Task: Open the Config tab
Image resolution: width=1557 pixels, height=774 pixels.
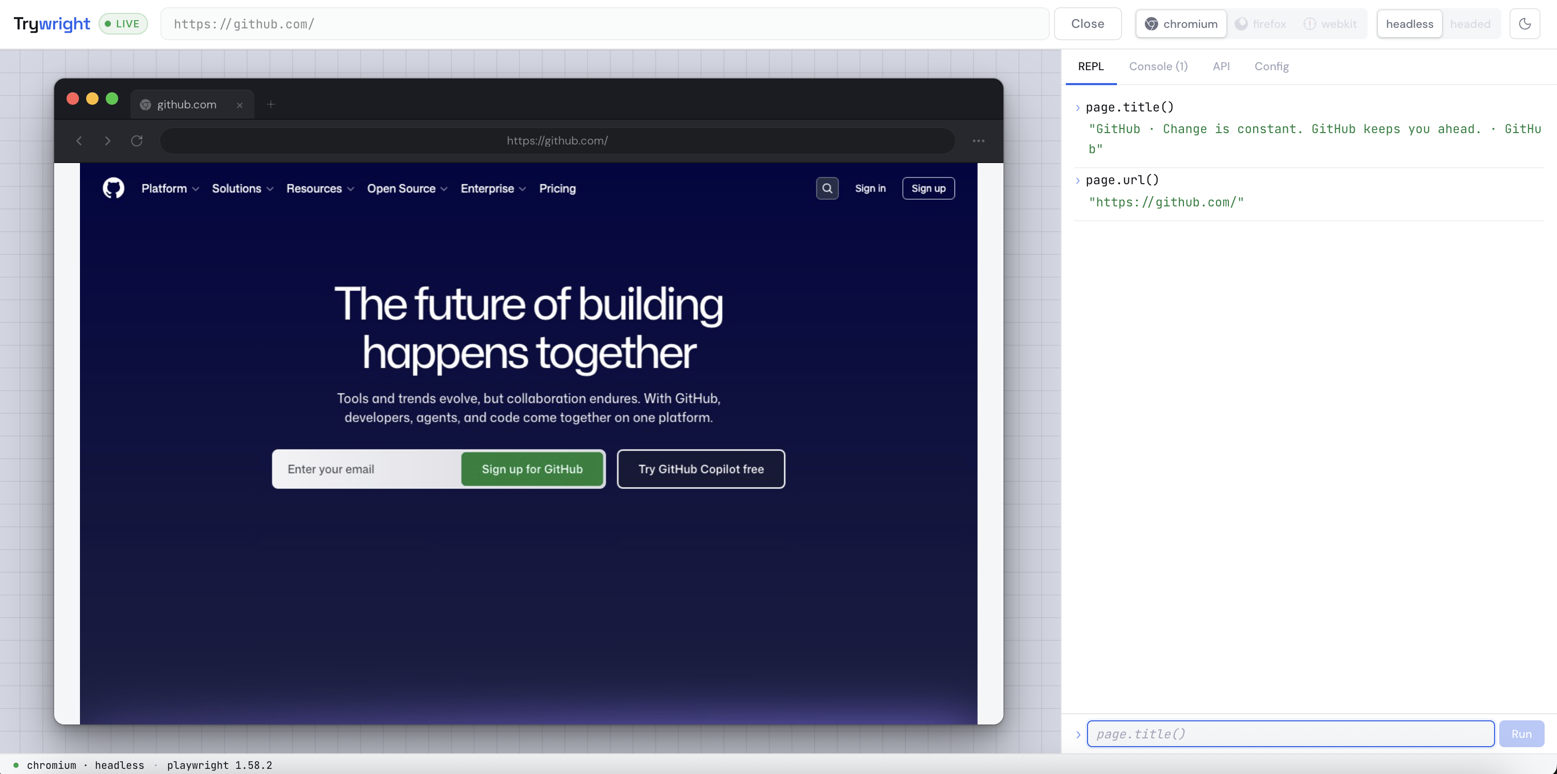Action: click(1272, 67)
